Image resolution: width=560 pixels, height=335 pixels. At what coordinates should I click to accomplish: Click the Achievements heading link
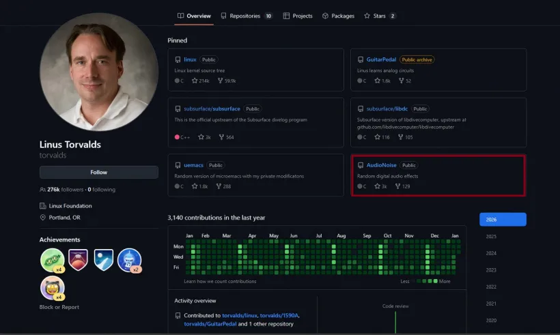[59, 239]
